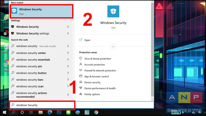Select 'windows security bars' suggestion

point(30,80)
